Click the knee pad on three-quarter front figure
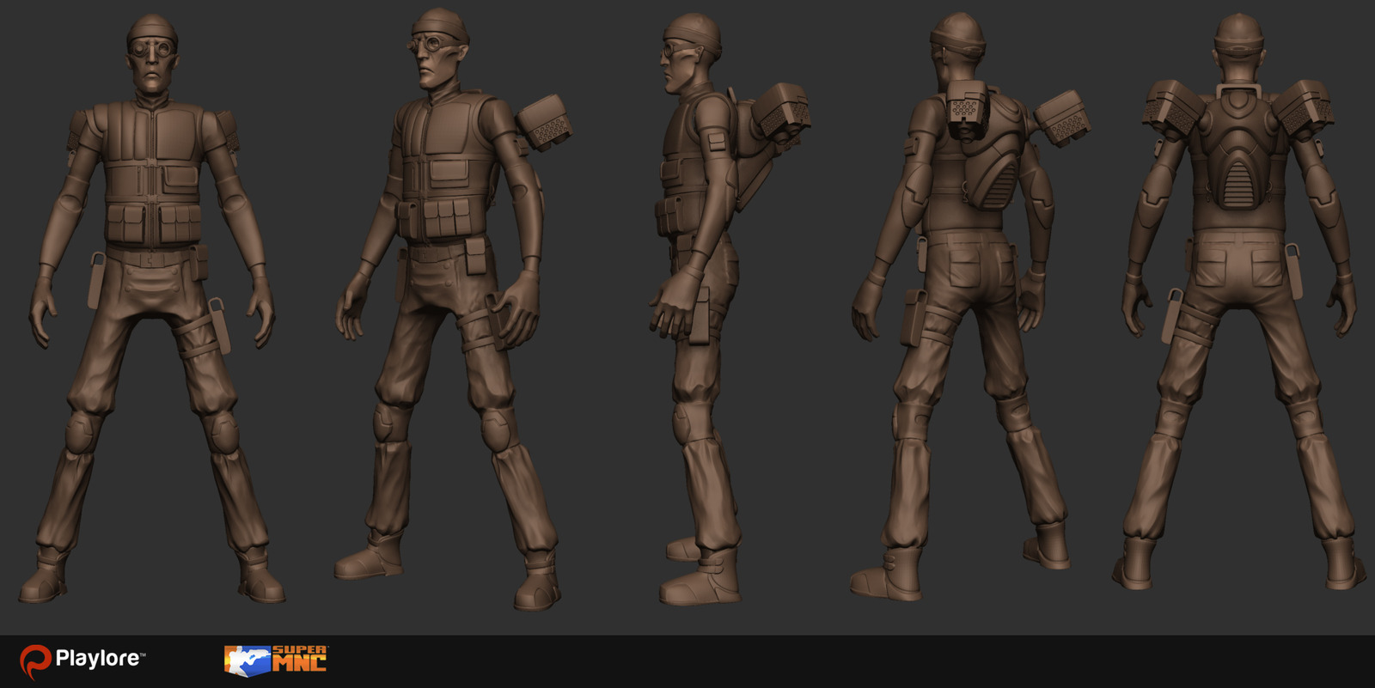1375x688 pixels. (x=498, y=427)
